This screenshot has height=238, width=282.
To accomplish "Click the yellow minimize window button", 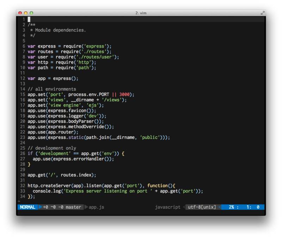I will pos(26,13).
